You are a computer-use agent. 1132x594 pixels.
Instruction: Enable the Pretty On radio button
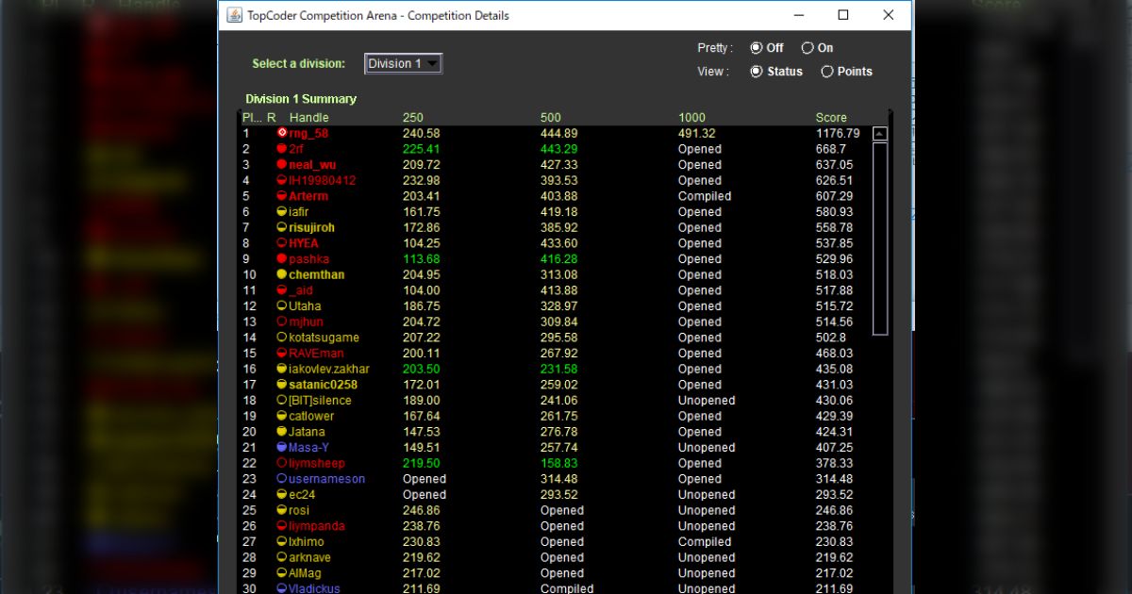point(807,48)
